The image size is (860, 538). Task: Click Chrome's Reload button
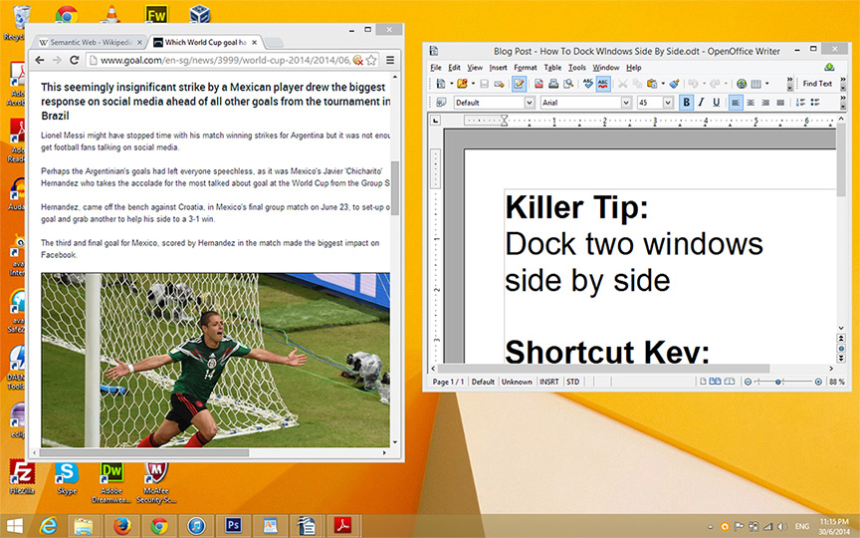click(74, 60)
